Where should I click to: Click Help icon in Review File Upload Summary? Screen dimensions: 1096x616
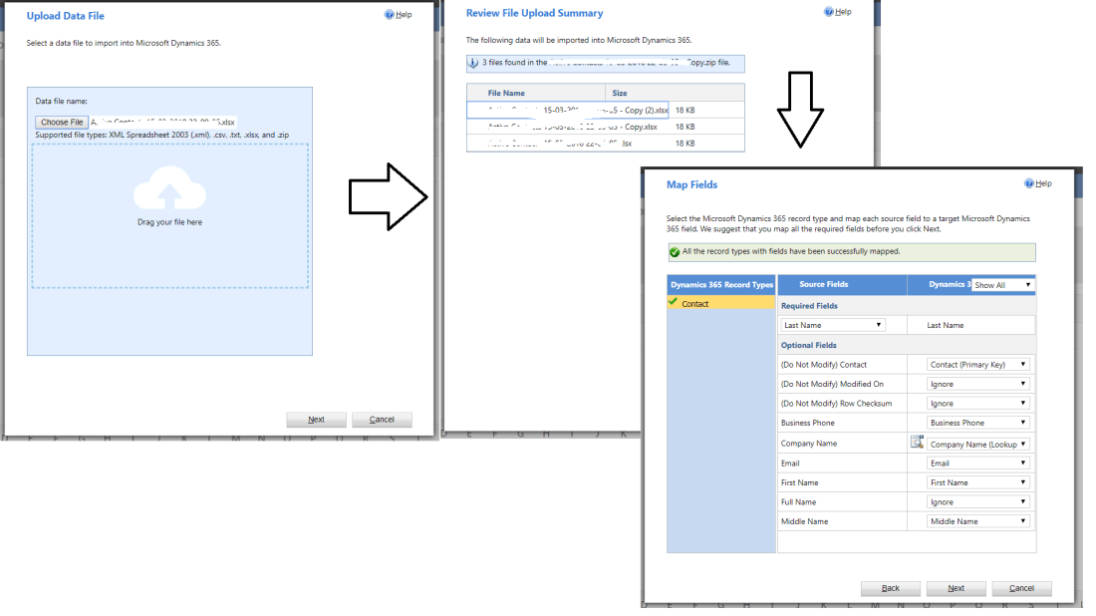[x=829, y=12]
